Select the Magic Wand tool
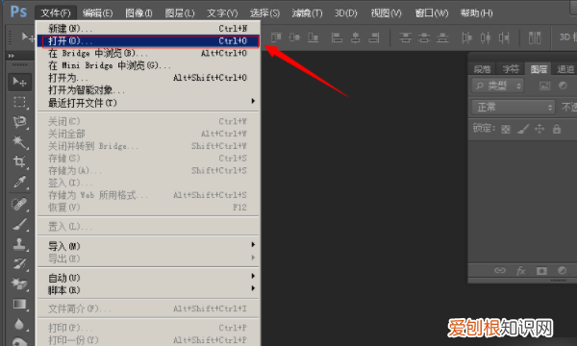This screenshot has height=346, width=577. [19, 142]
